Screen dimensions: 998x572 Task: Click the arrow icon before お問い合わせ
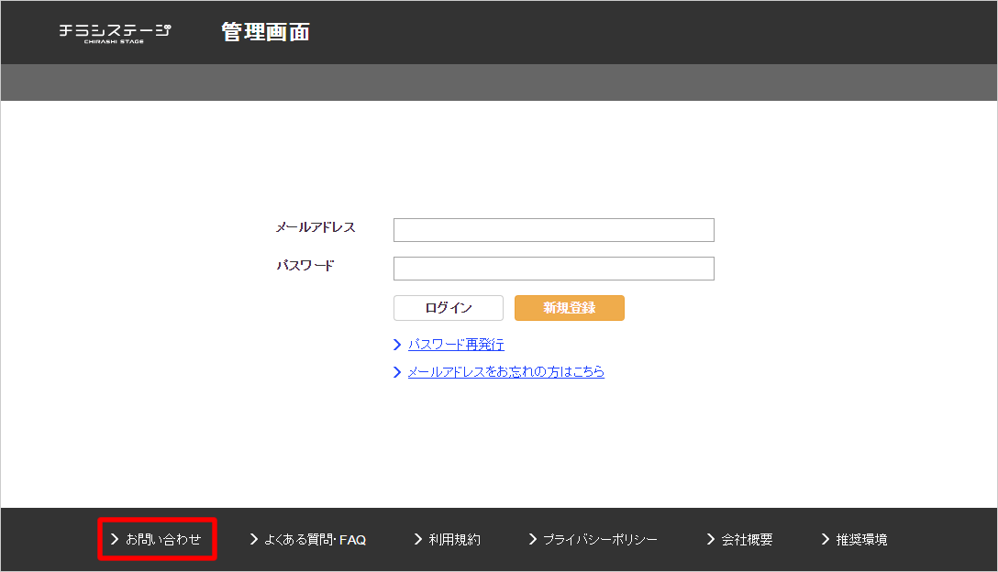click(115, 539)
